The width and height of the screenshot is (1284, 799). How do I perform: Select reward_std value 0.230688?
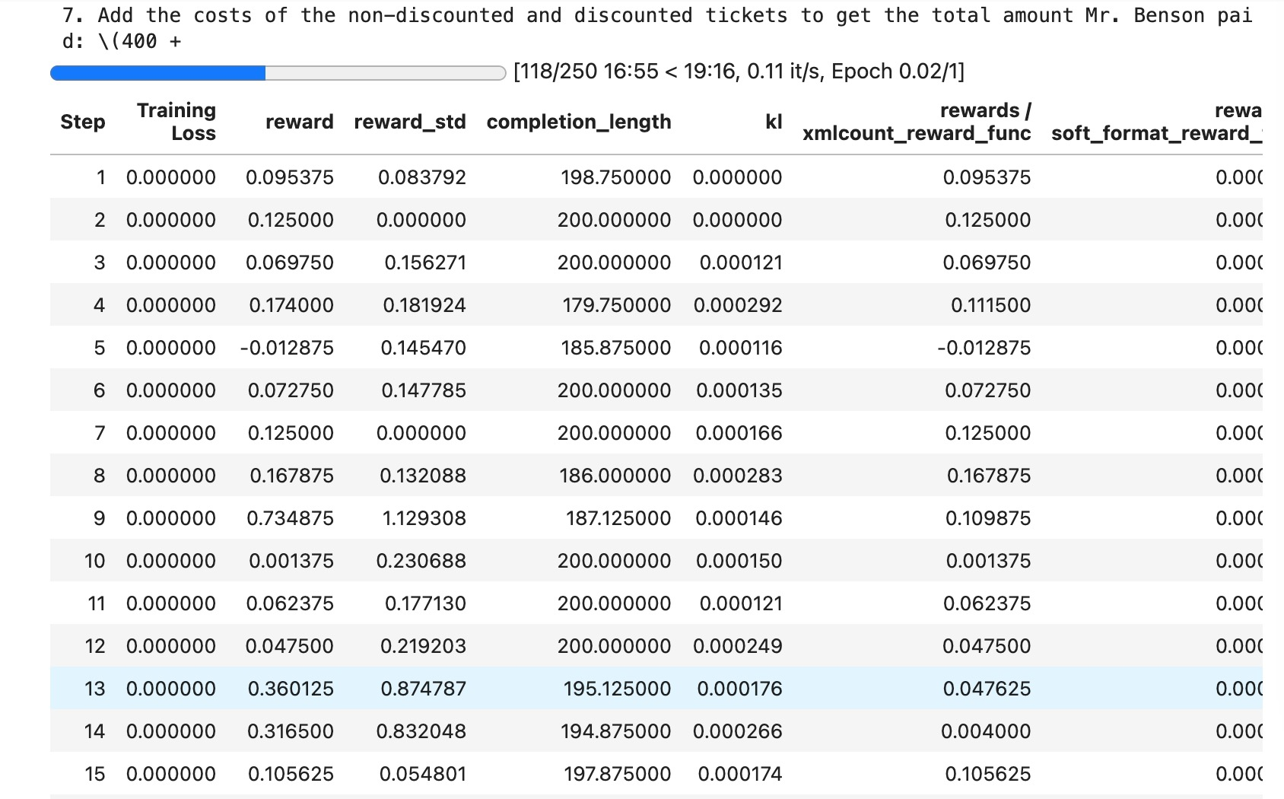pos(421,561)
